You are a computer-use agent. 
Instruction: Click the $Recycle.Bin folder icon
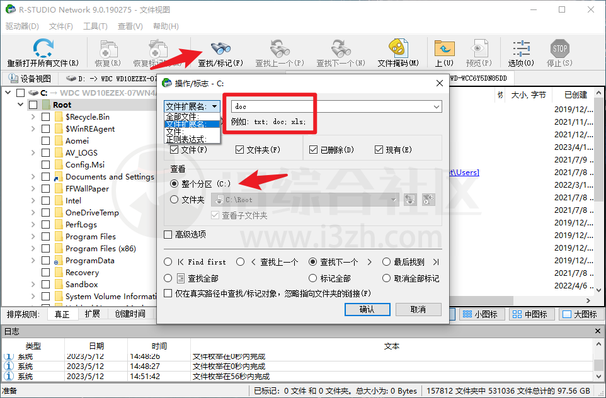click(59, 117)
